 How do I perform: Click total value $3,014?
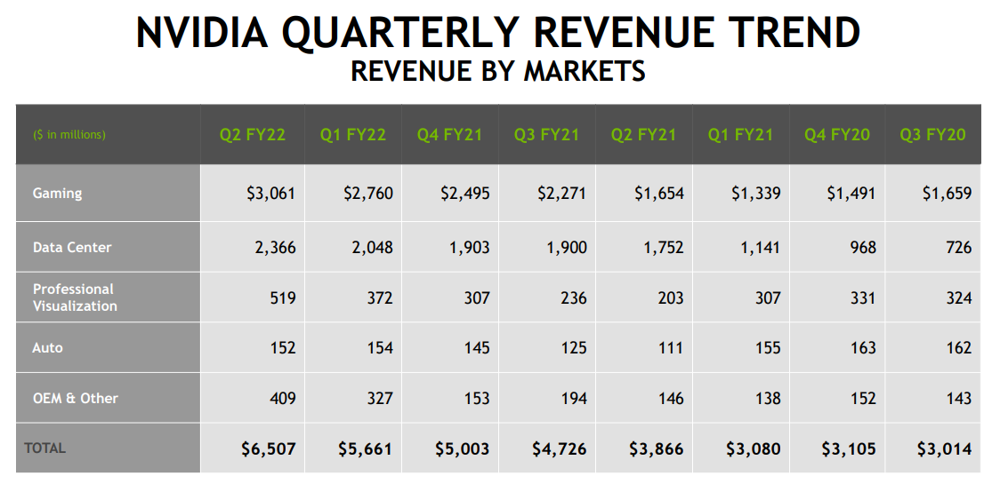[945, 449]
